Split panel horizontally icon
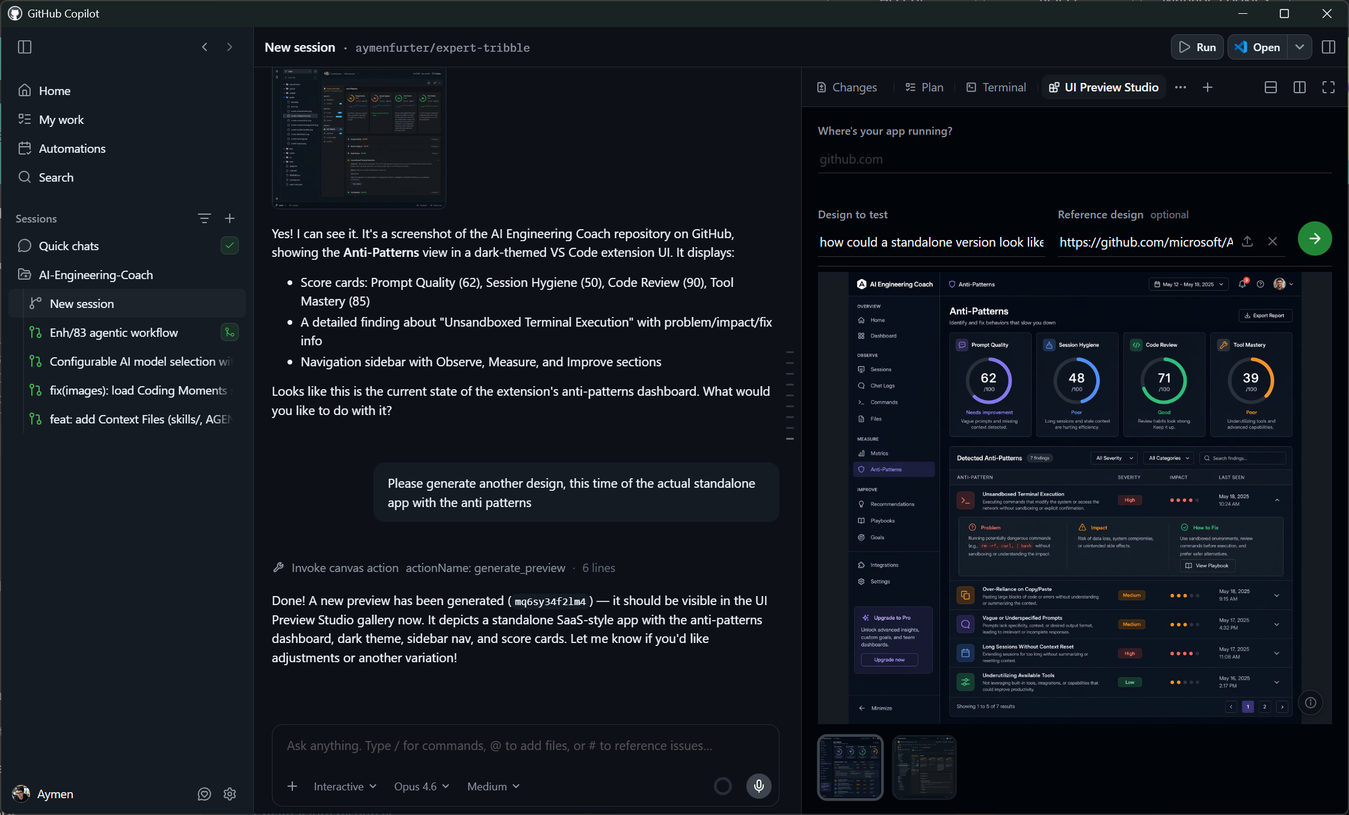 [x=1271, y=87]
